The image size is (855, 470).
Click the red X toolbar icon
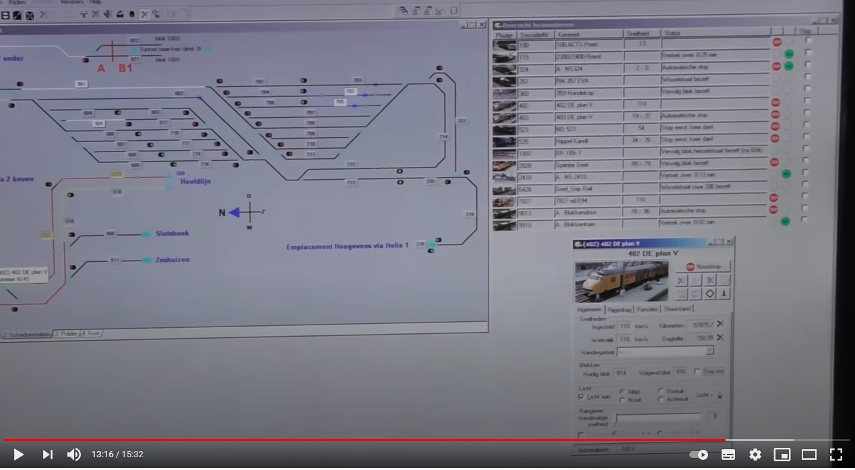point(144,13)
